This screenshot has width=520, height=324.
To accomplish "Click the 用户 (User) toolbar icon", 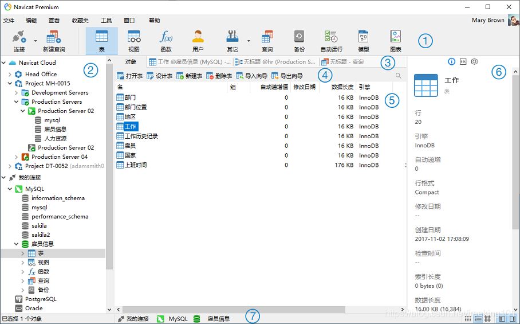I will click(198, 41).
